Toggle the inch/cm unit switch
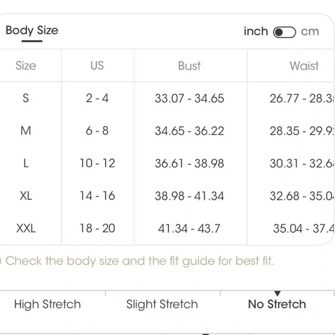This screenshot has width=335, height=335. (284, 32)
